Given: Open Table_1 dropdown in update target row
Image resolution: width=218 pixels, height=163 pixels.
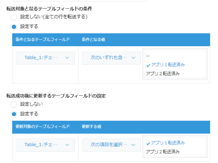Looking at the screenshot, I should pyautogui.click(x=45, y=145).
